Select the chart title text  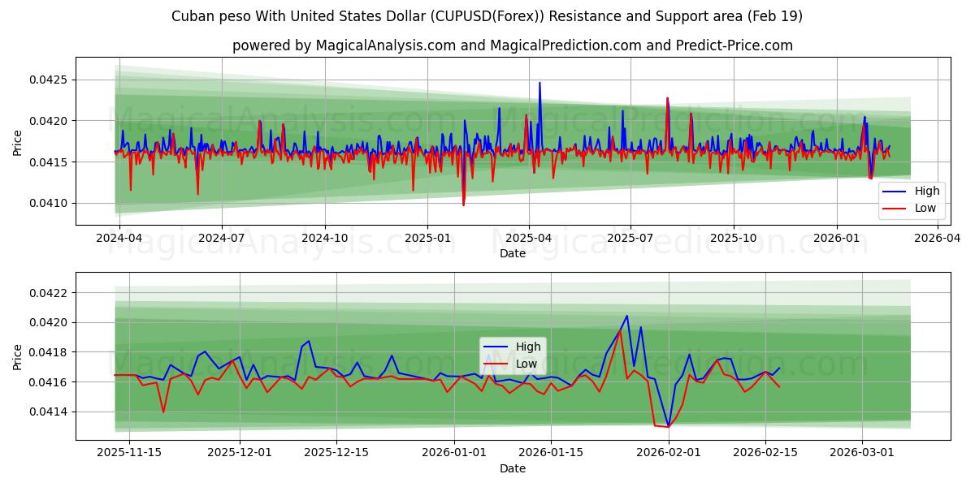pos(486,15)
